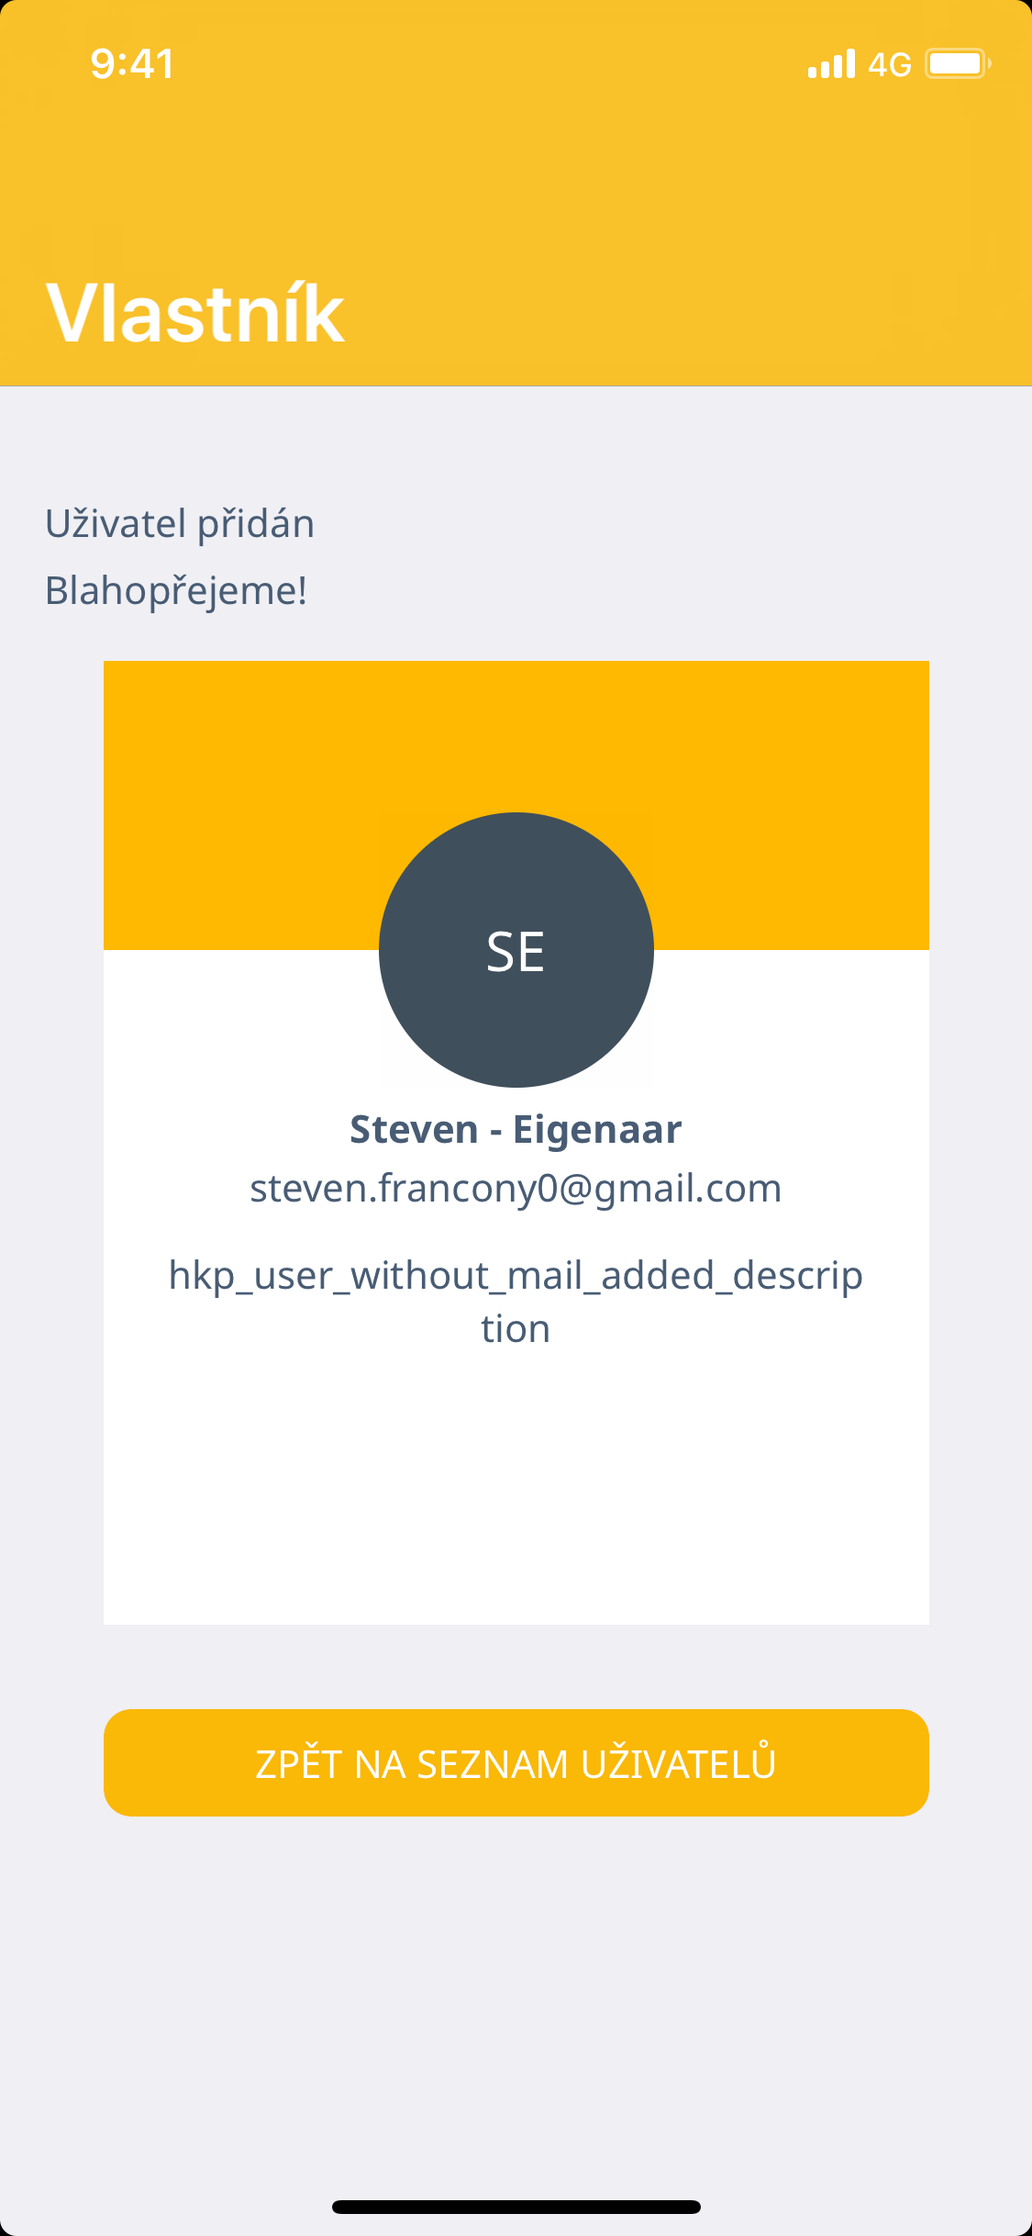Tap the battery icon in status bar
1032x2236 pixels.
coord(957,64)
